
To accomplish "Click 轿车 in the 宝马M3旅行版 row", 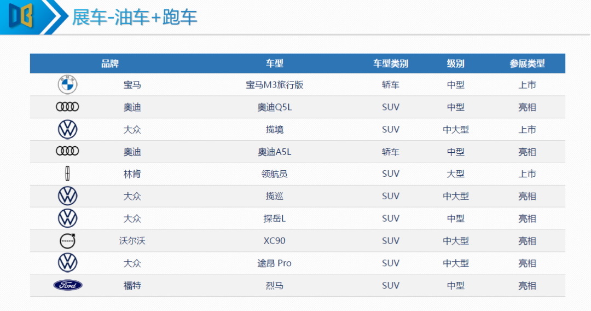I will coord(391,85).
